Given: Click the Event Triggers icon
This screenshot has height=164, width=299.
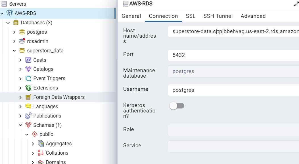Looking at the screenshot, I should [28, 78].
